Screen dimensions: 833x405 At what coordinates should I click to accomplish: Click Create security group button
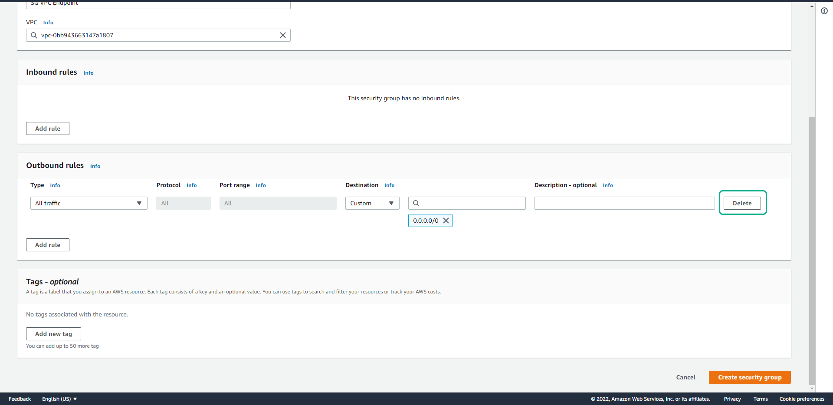(x=749, y=377)
